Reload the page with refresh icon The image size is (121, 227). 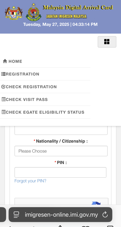coord(105,215)
